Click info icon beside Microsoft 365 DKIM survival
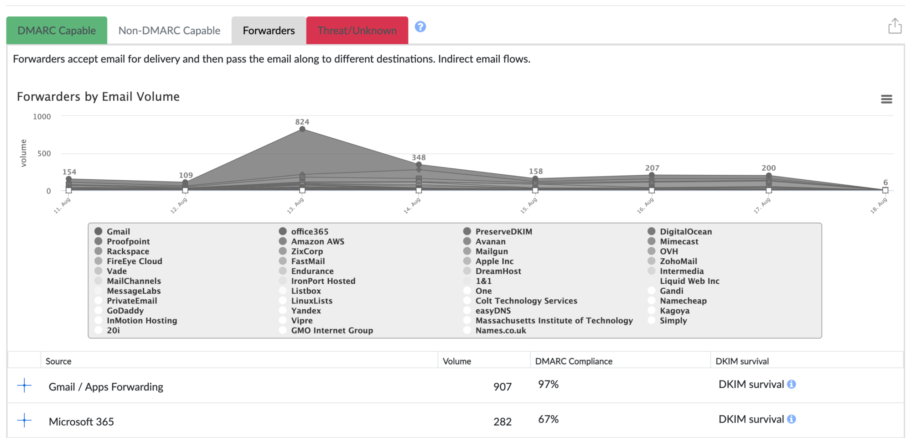The width and height of the screenshot is (912, 438). click(x=792, y=419)
